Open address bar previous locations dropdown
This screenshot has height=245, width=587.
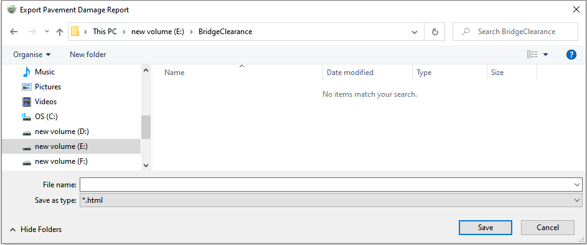[x=415, y=32]
